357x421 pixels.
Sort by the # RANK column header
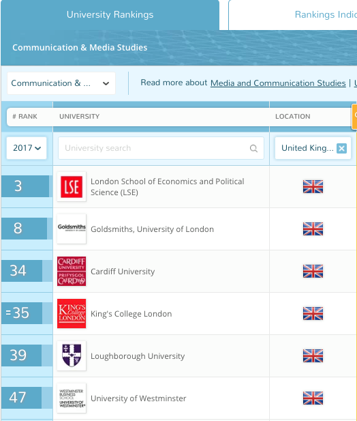point(25,117)
